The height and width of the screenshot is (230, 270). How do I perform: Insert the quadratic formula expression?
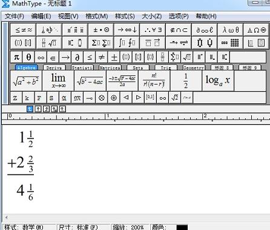point(122,80)
